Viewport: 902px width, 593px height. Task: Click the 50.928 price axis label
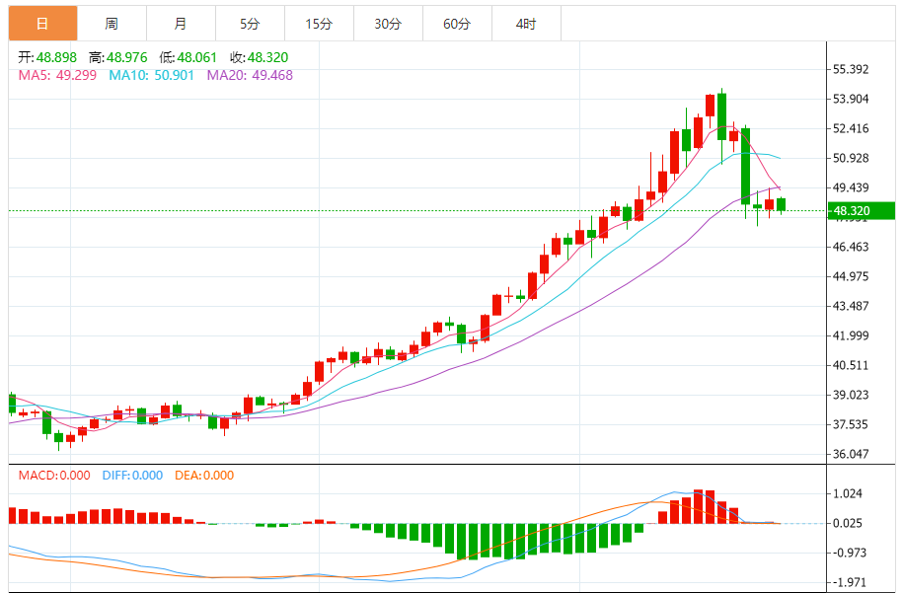(x=851, y=158)
